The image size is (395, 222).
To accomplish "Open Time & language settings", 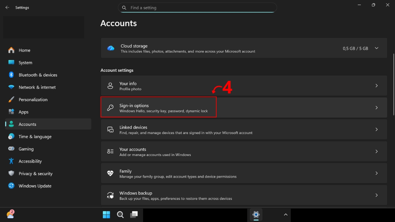I will pyautogui.click(x=35, y=136).
